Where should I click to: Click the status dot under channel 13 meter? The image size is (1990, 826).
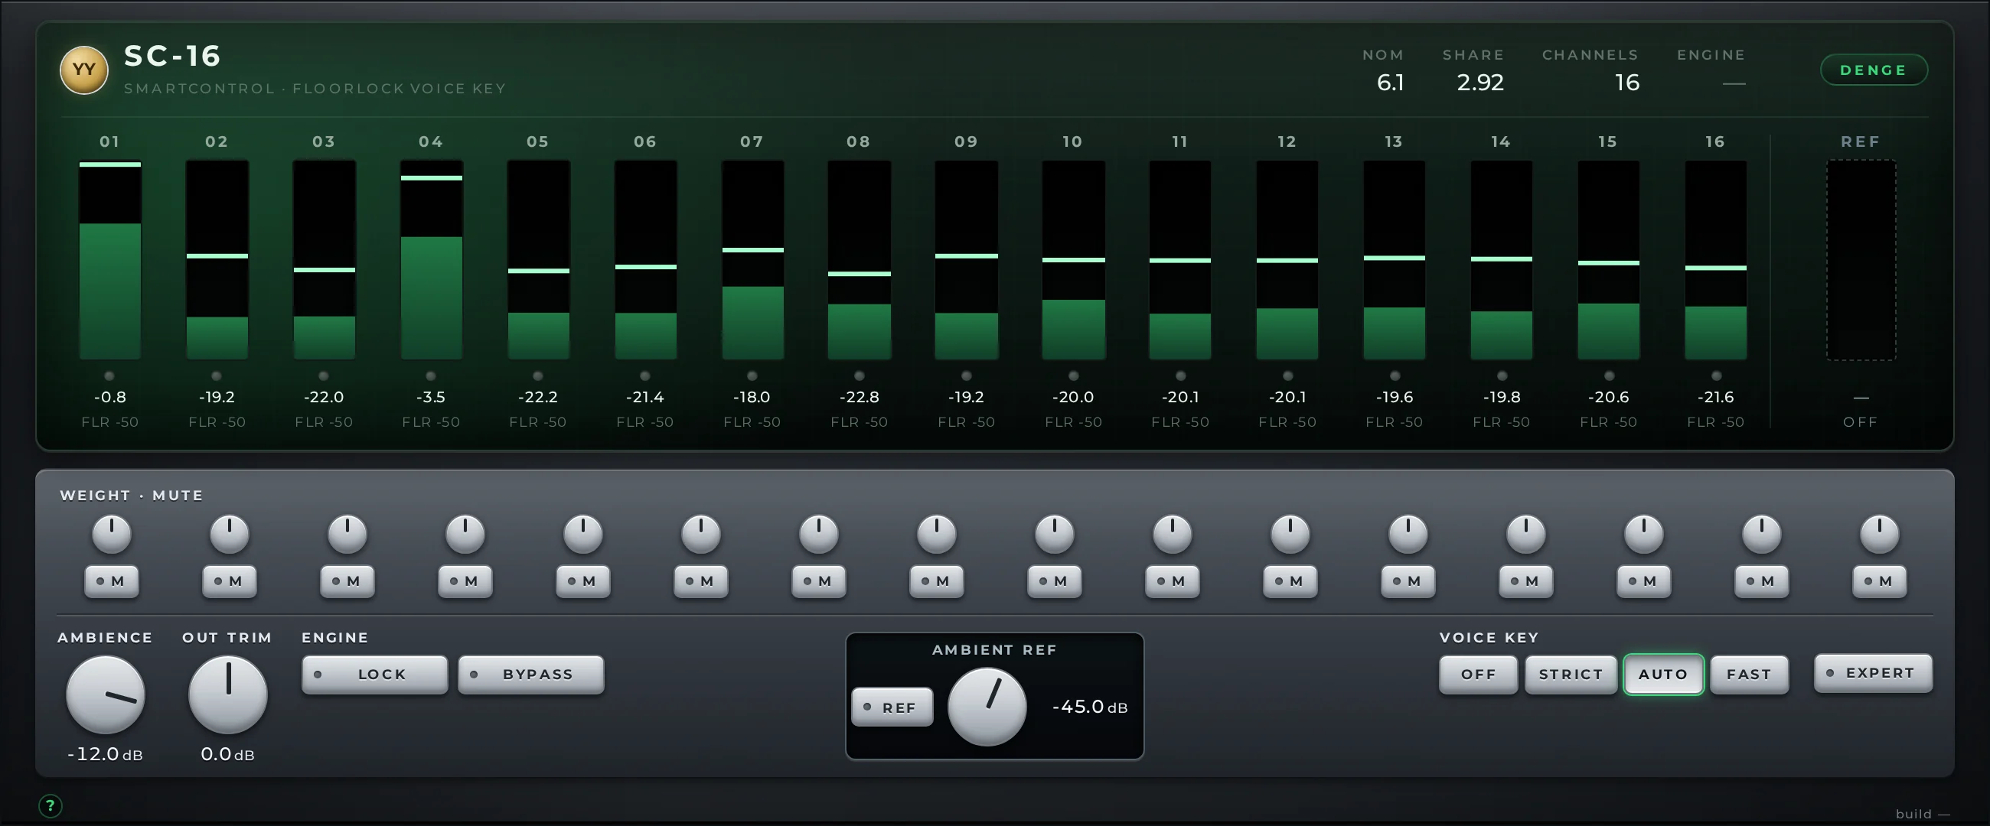(x=1395, y=376)
